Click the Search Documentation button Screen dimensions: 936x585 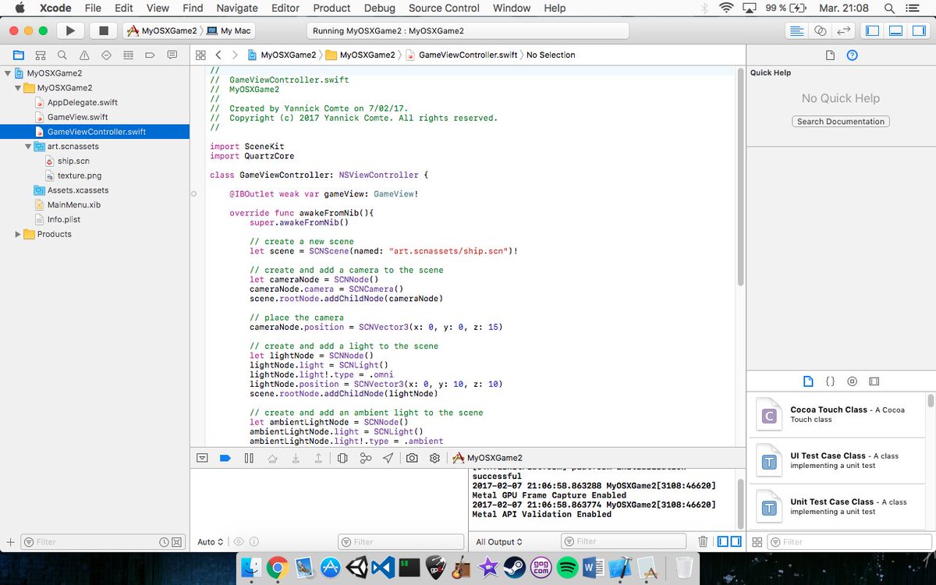click(841, 122)
